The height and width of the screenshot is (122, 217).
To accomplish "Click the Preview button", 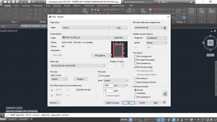I will point(55,103).
